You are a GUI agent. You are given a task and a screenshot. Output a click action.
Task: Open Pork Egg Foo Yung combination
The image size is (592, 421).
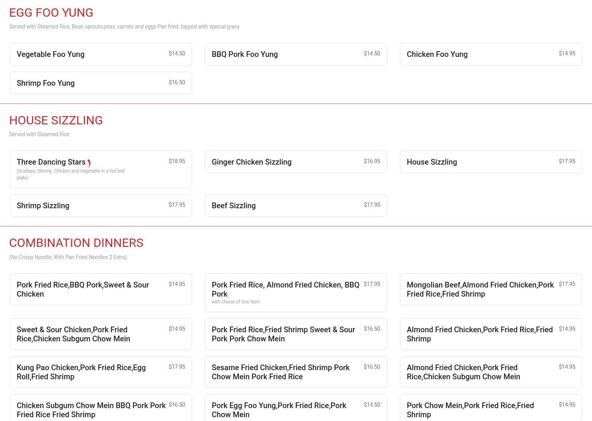tap(296, 410)
